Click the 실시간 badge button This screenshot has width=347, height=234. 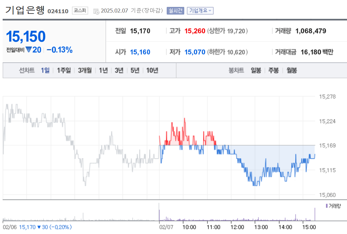click(x=176, y=11)
